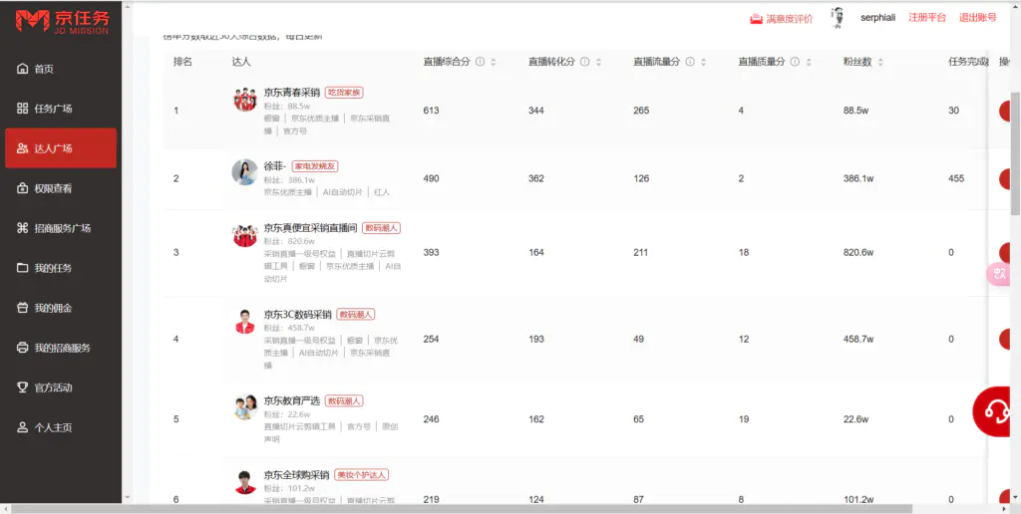This screenshot has height=514, width=1021.
Task: Open 京东全球购采销 name
Action: tap(297, 475)
